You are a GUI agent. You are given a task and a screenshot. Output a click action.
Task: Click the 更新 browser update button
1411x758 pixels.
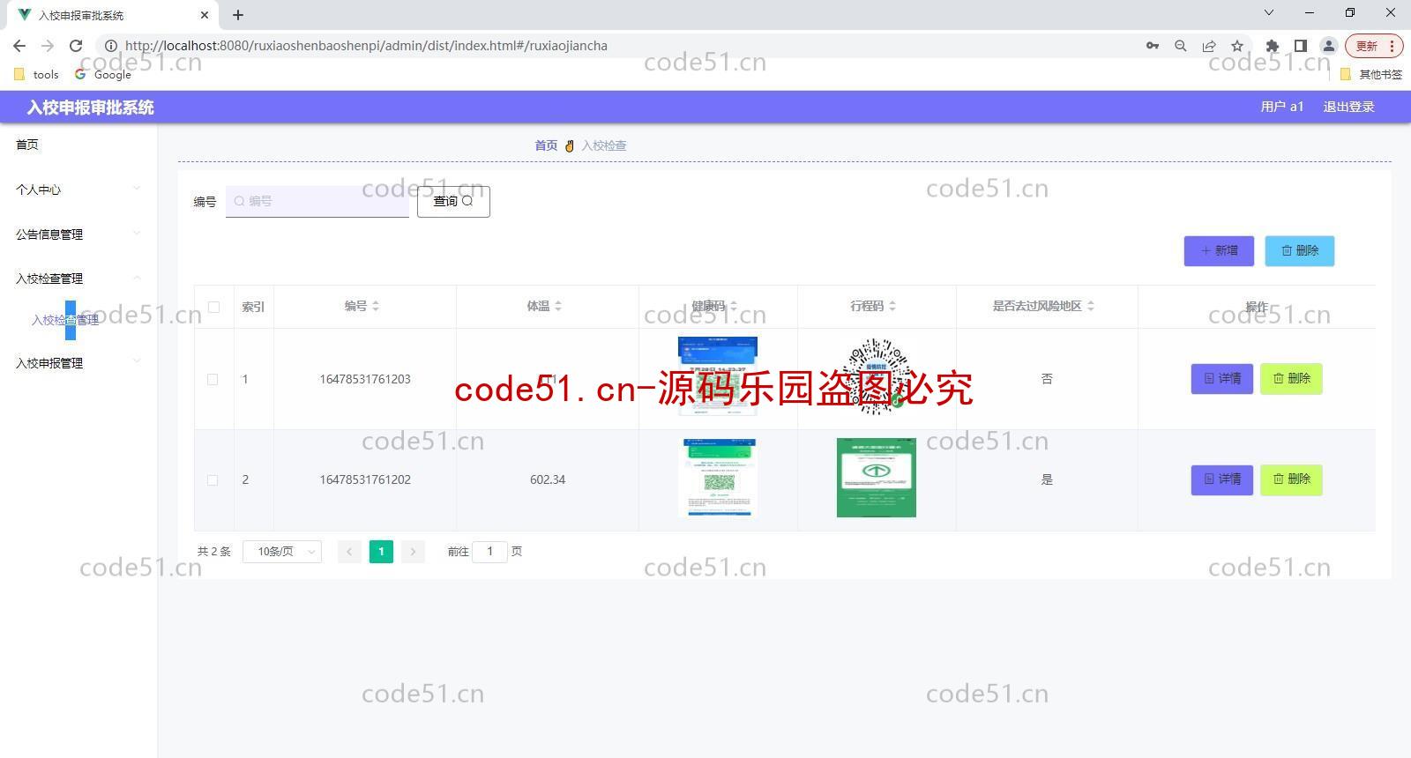[1373, 46]
